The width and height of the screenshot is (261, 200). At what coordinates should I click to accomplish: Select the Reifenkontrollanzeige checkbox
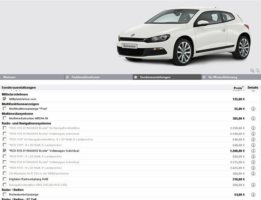point(5,194)
